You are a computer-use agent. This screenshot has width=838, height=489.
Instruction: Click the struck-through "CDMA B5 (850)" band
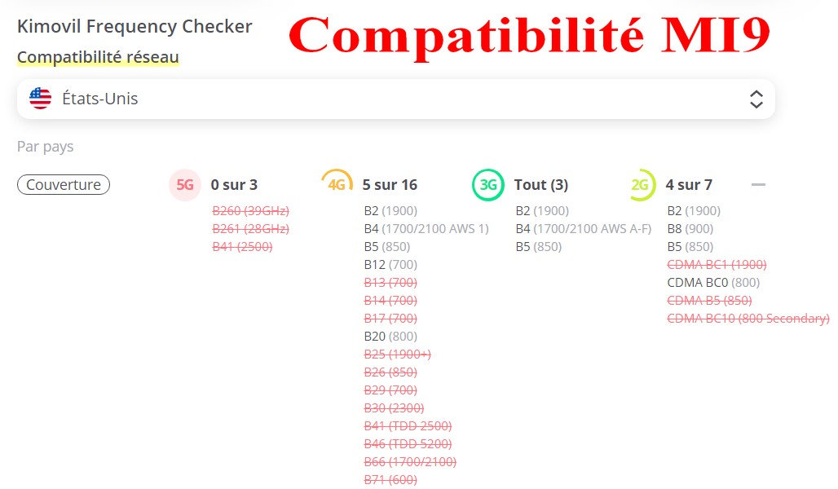coord(710,301)
